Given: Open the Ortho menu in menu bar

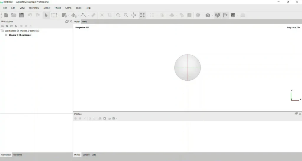Looking at the screenshot, I should (x=68, y=8).
